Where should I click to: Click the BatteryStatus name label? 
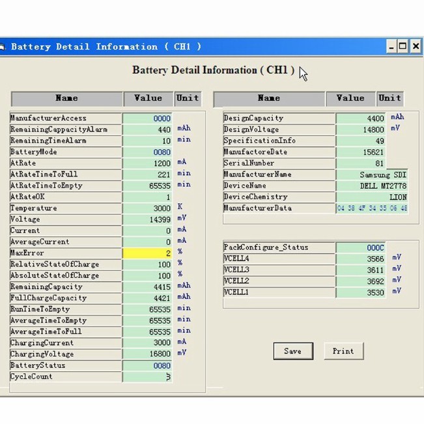tap(66, 365)
